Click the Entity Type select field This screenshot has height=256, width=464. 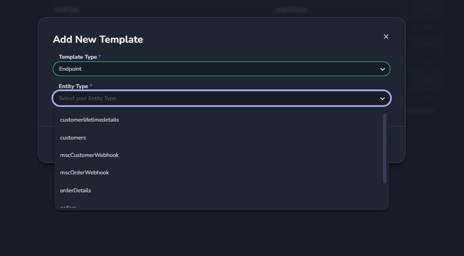coord(221,98)
